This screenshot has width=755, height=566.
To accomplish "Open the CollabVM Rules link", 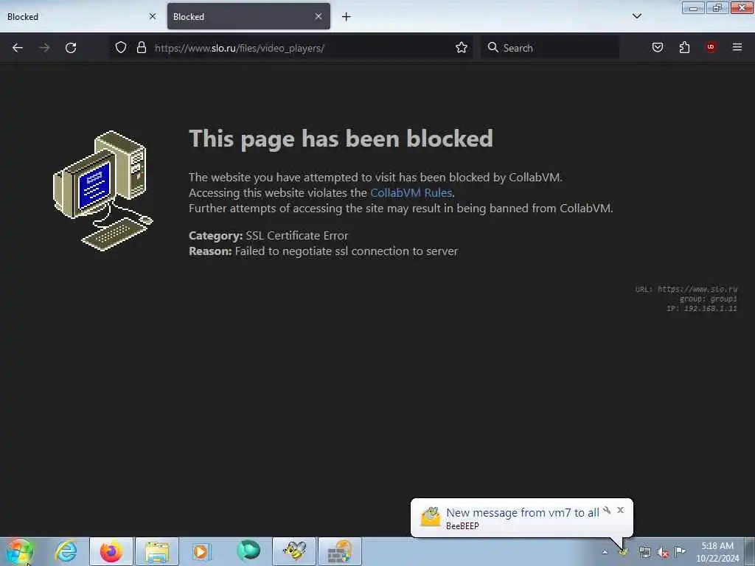I will point(411,192).
